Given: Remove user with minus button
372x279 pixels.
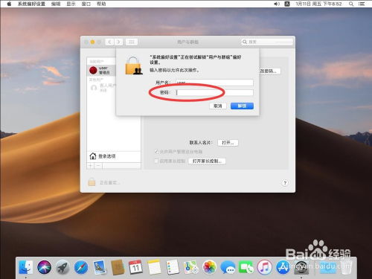Looking at the screenshot, I should pos(98,166).
